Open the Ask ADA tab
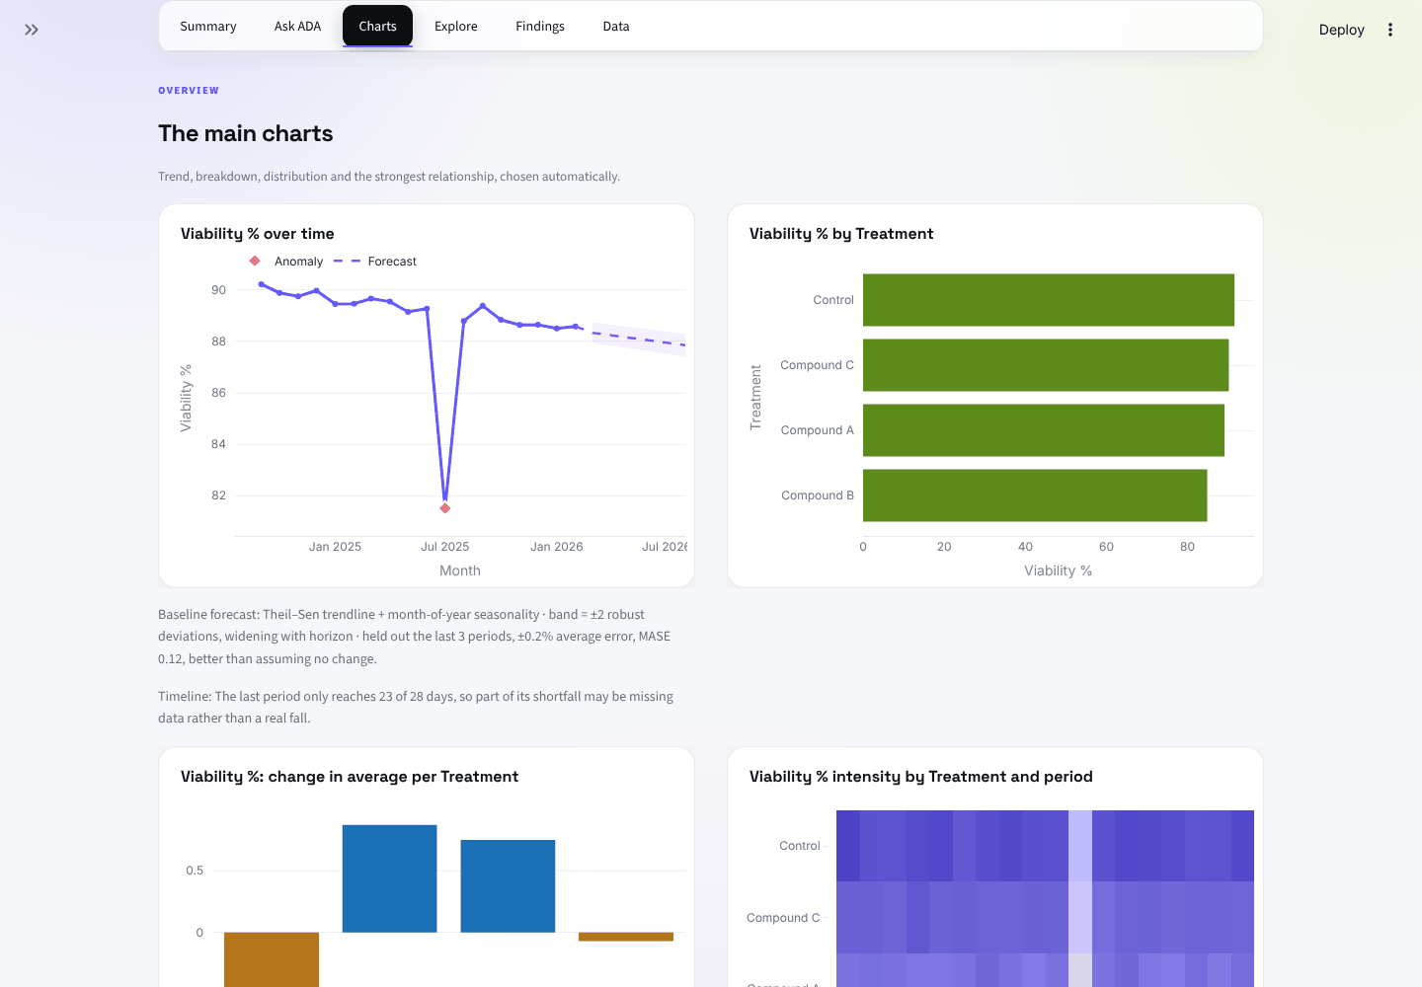The width and height of the screenshot is (1422, 987). coord(297,27)
